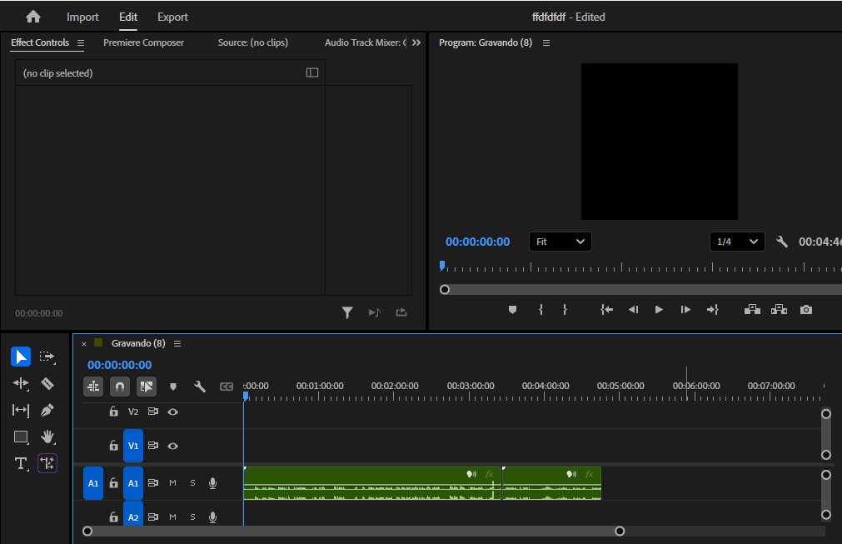
Task: Open Effect Controls panel menu
Action: coord(81,43)
